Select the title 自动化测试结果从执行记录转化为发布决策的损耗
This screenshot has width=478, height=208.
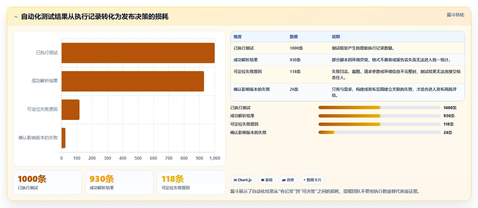95,16
